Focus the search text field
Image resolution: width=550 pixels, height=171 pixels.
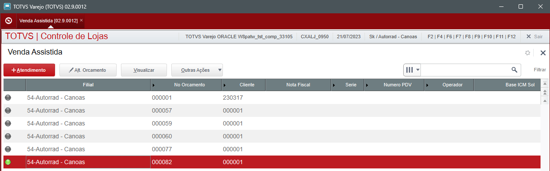point(465,70)
